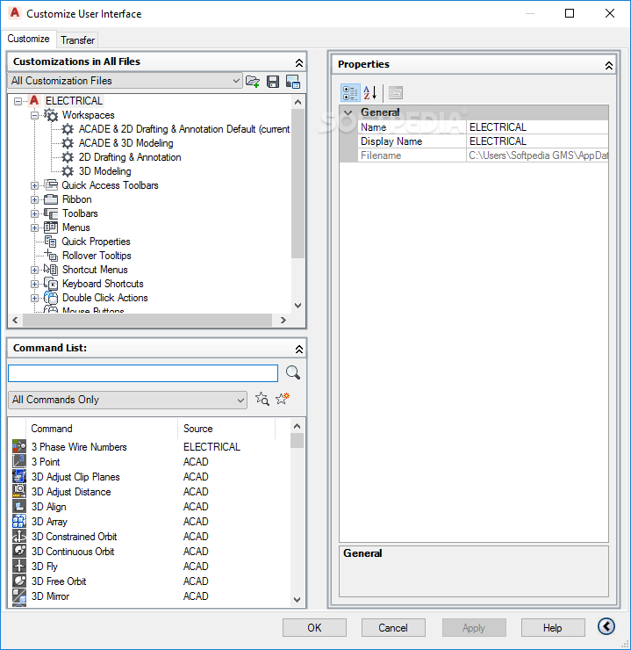Create a new command star icon
The width and height of the screenshot is (631, 650).
coord(283,399)
